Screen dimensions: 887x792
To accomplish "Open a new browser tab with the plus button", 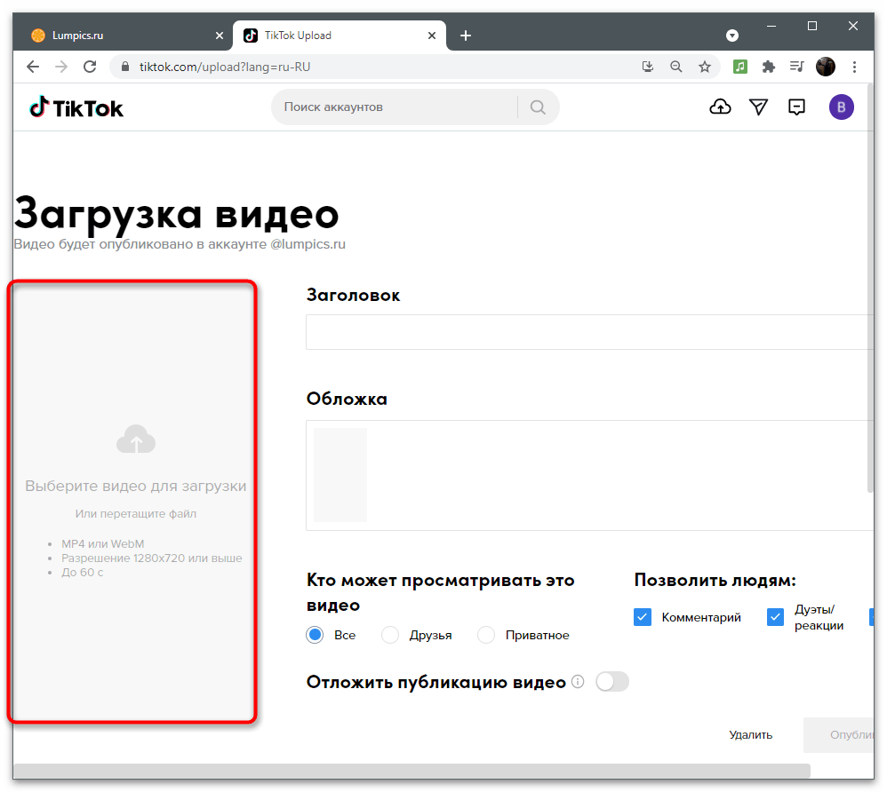I will [x=466, y=36].
